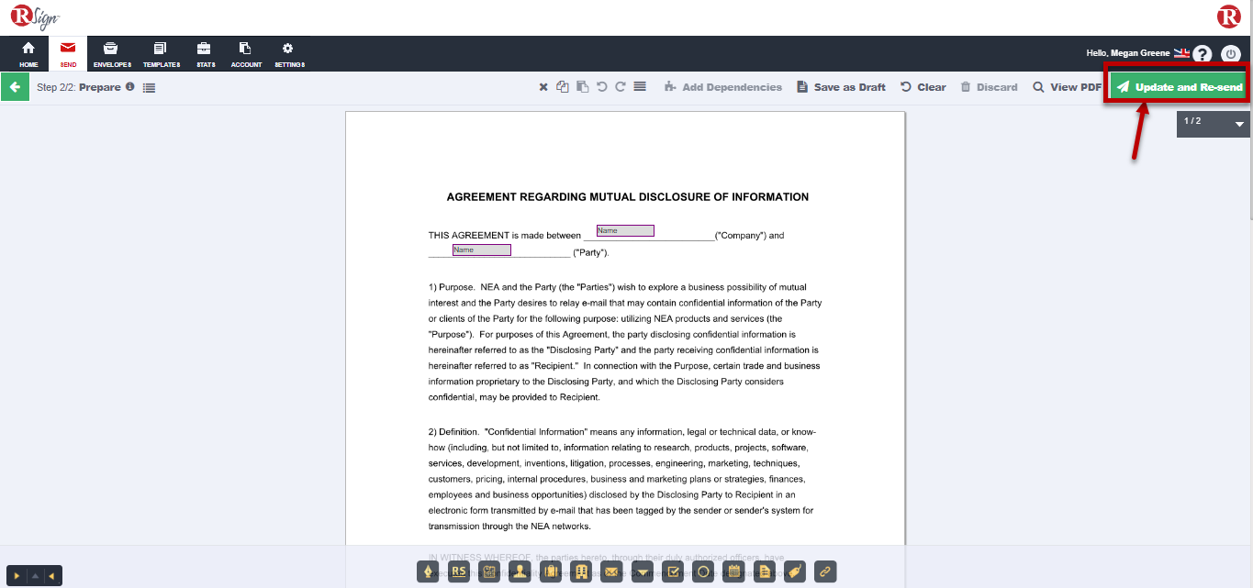Open the Envelopes tab
The width and height of the screenshot is (1253, 588).
(x=112, y=54)
